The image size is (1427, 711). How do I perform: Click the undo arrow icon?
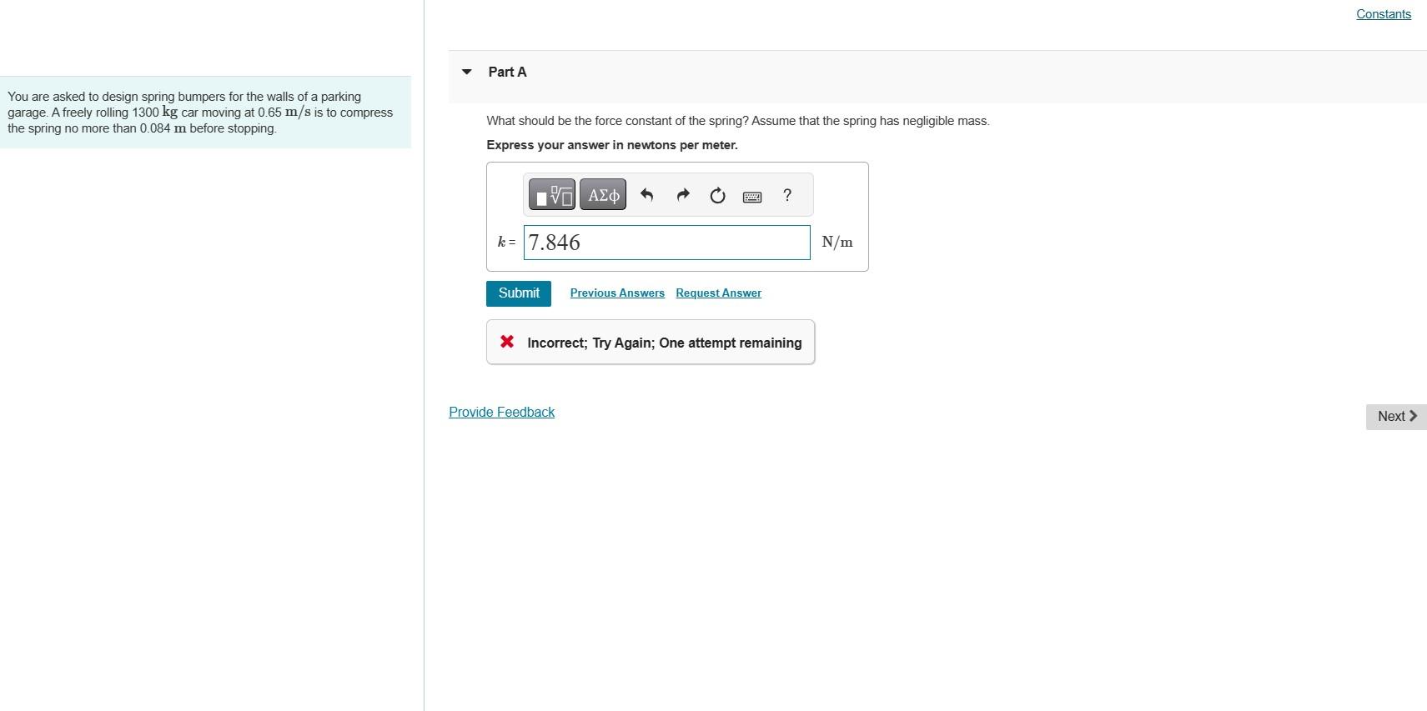tap(646, 195)
